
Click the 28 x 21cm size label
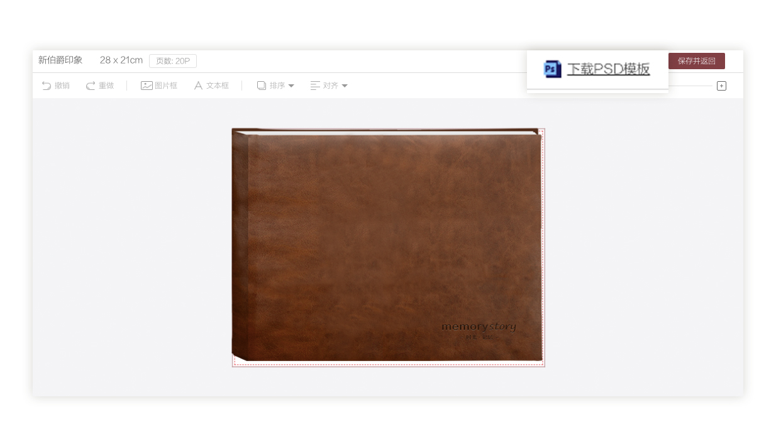pyautogui.click(x=121, y=60)
